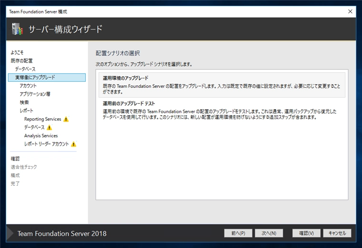Click the 配置シナリオの選択 heading
Screen dimensions: 362x248
pyautogui.click(x=118, y=53)
